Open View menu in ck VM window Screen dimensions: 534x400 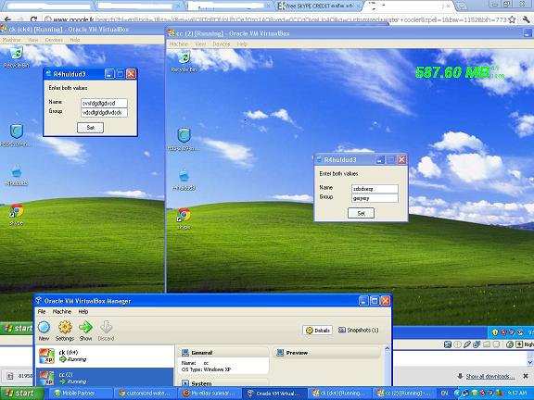[33, 40]
